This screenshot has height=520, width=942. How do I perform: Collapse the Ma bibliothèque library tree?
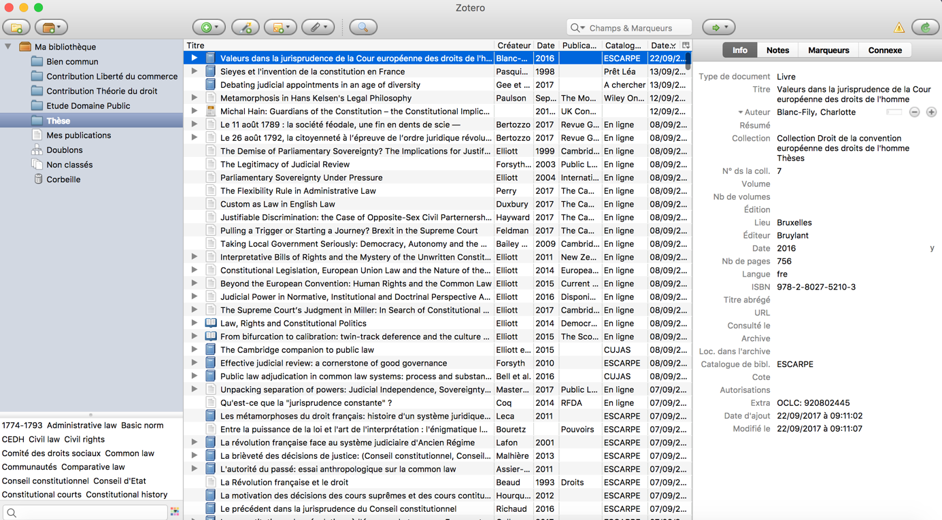pyautogui.click(x=8, y=47)
